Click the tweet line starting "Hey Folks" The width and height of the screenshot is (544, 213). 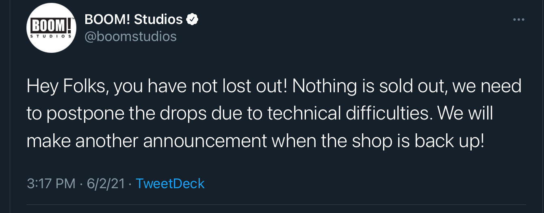point(274,87)
